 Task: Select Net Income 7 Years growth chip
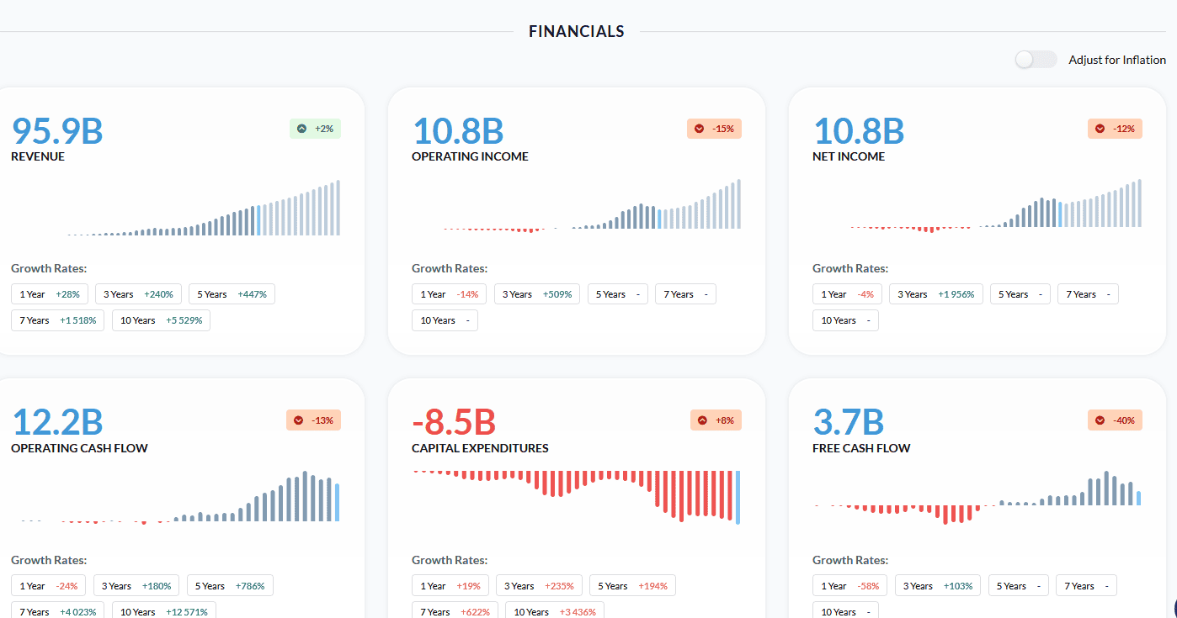click(1088, 294)
